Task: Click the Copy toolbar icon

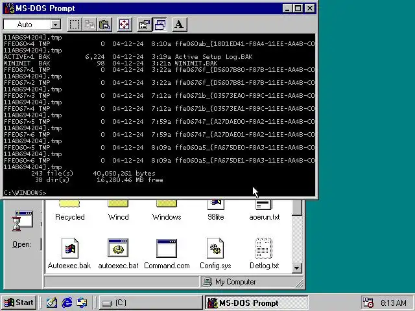Action: pos(89,25)
